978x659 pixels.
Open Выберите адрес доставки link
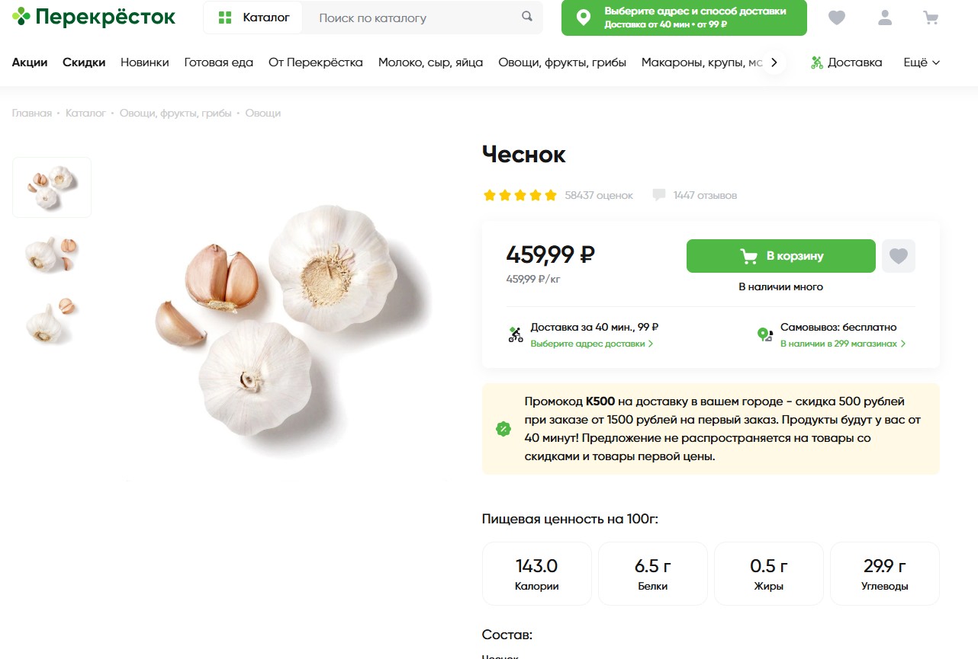pyautogui.click(x=592, y=344)
